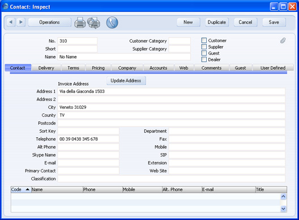Click the Department field

coord(227,131)
